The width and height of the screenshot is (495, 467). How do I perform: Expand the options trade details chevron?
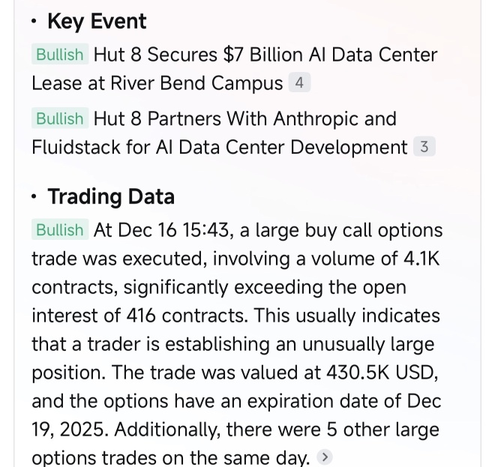tap(324, 457)
